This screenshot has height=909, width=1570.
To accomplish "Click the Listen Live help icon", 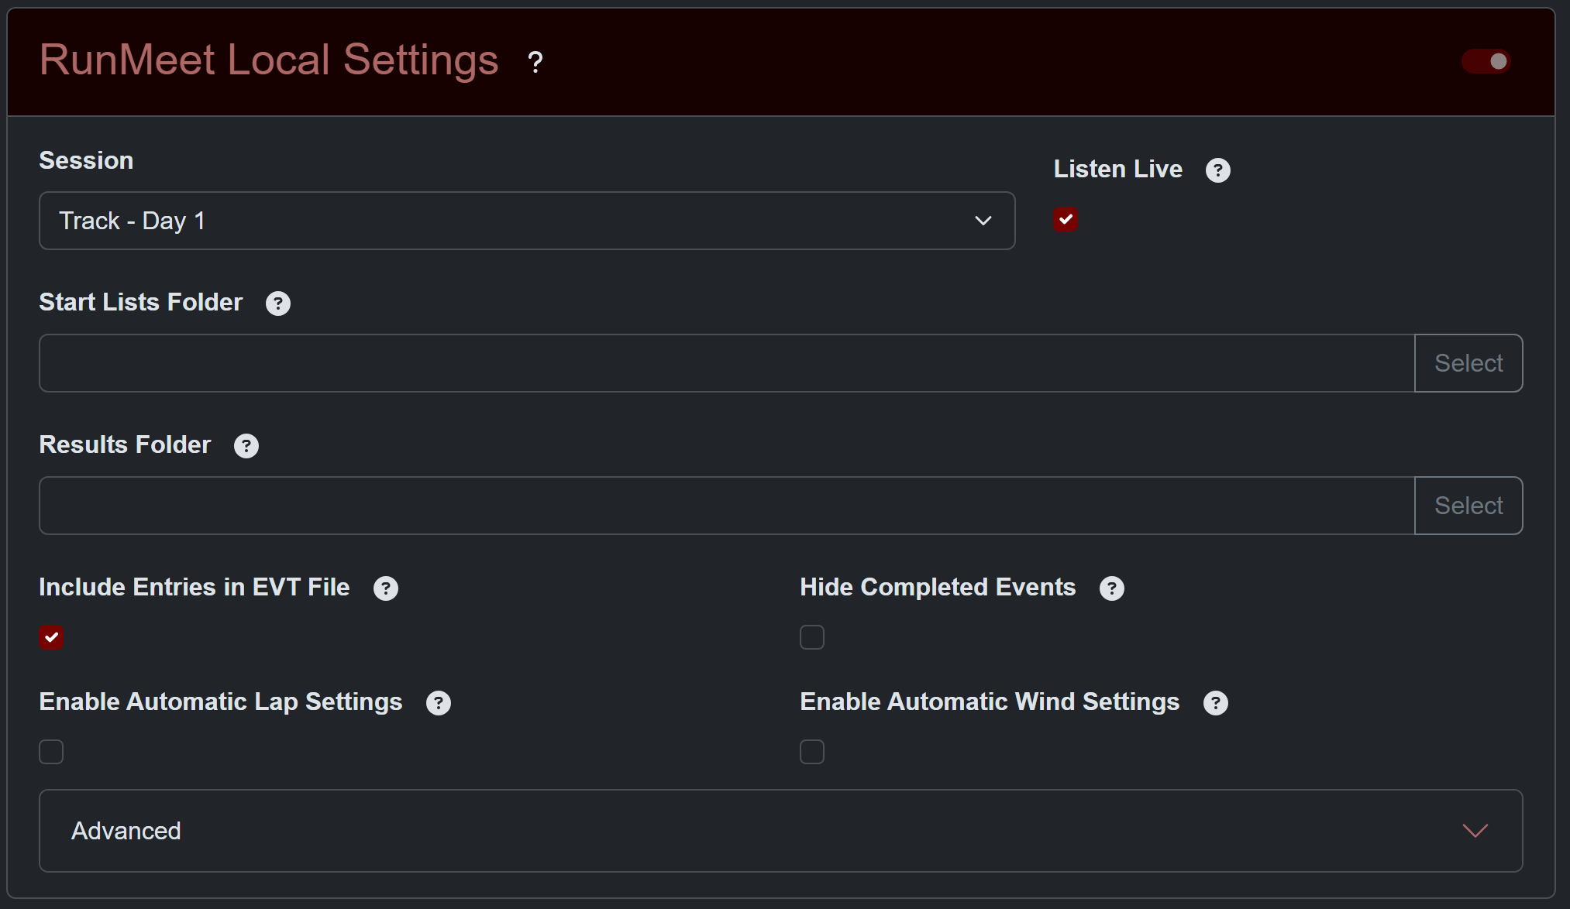I will coord(1217,170).
